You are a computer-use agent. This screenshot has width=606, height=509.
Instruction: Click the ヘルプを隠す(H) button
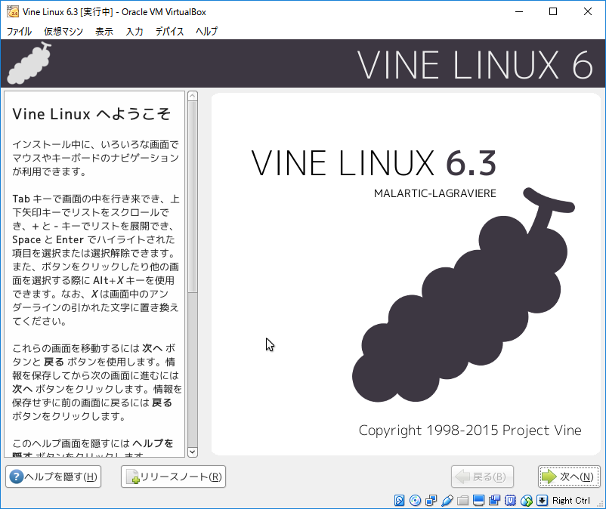(53, 477)
